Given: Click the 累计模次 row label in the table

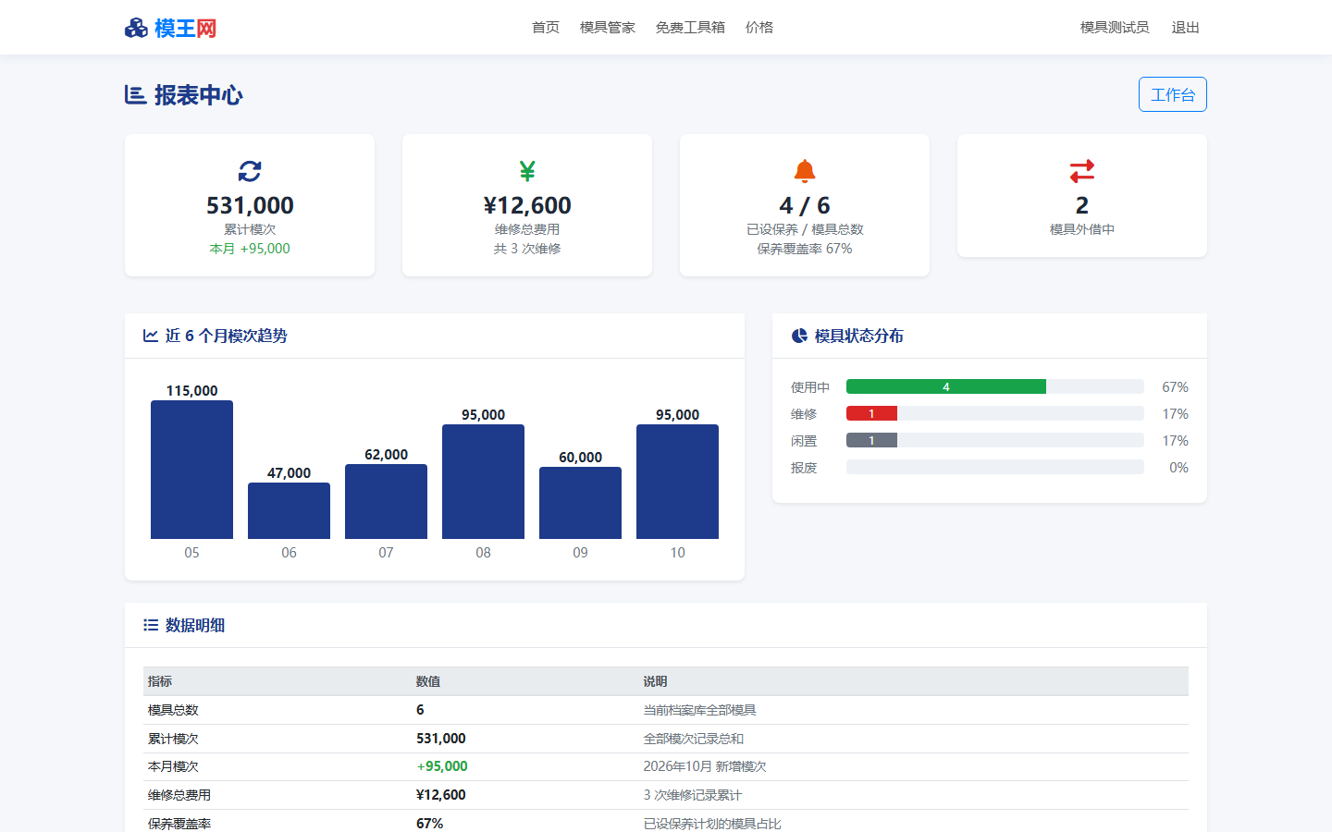Looking at the screenshot, I should click(173, 739).
